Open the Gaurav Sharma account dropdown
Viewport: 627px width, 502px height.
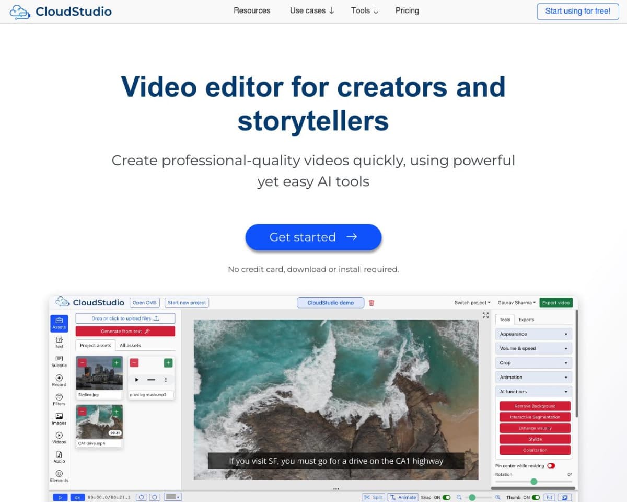[x=517, y=303]
